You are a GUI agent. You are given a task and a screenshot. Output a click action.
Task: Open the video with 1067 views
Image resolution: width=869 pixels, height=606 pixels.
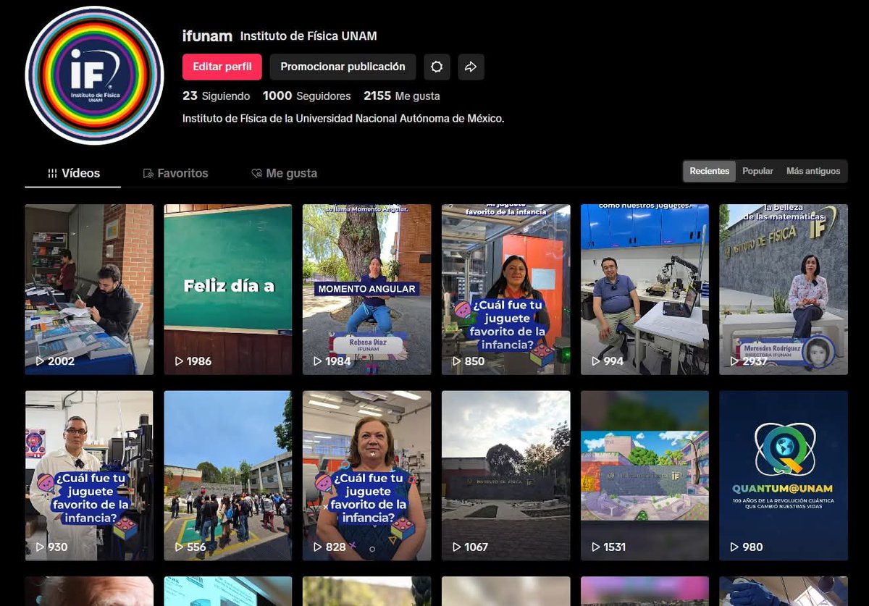[x=505, y=476]
